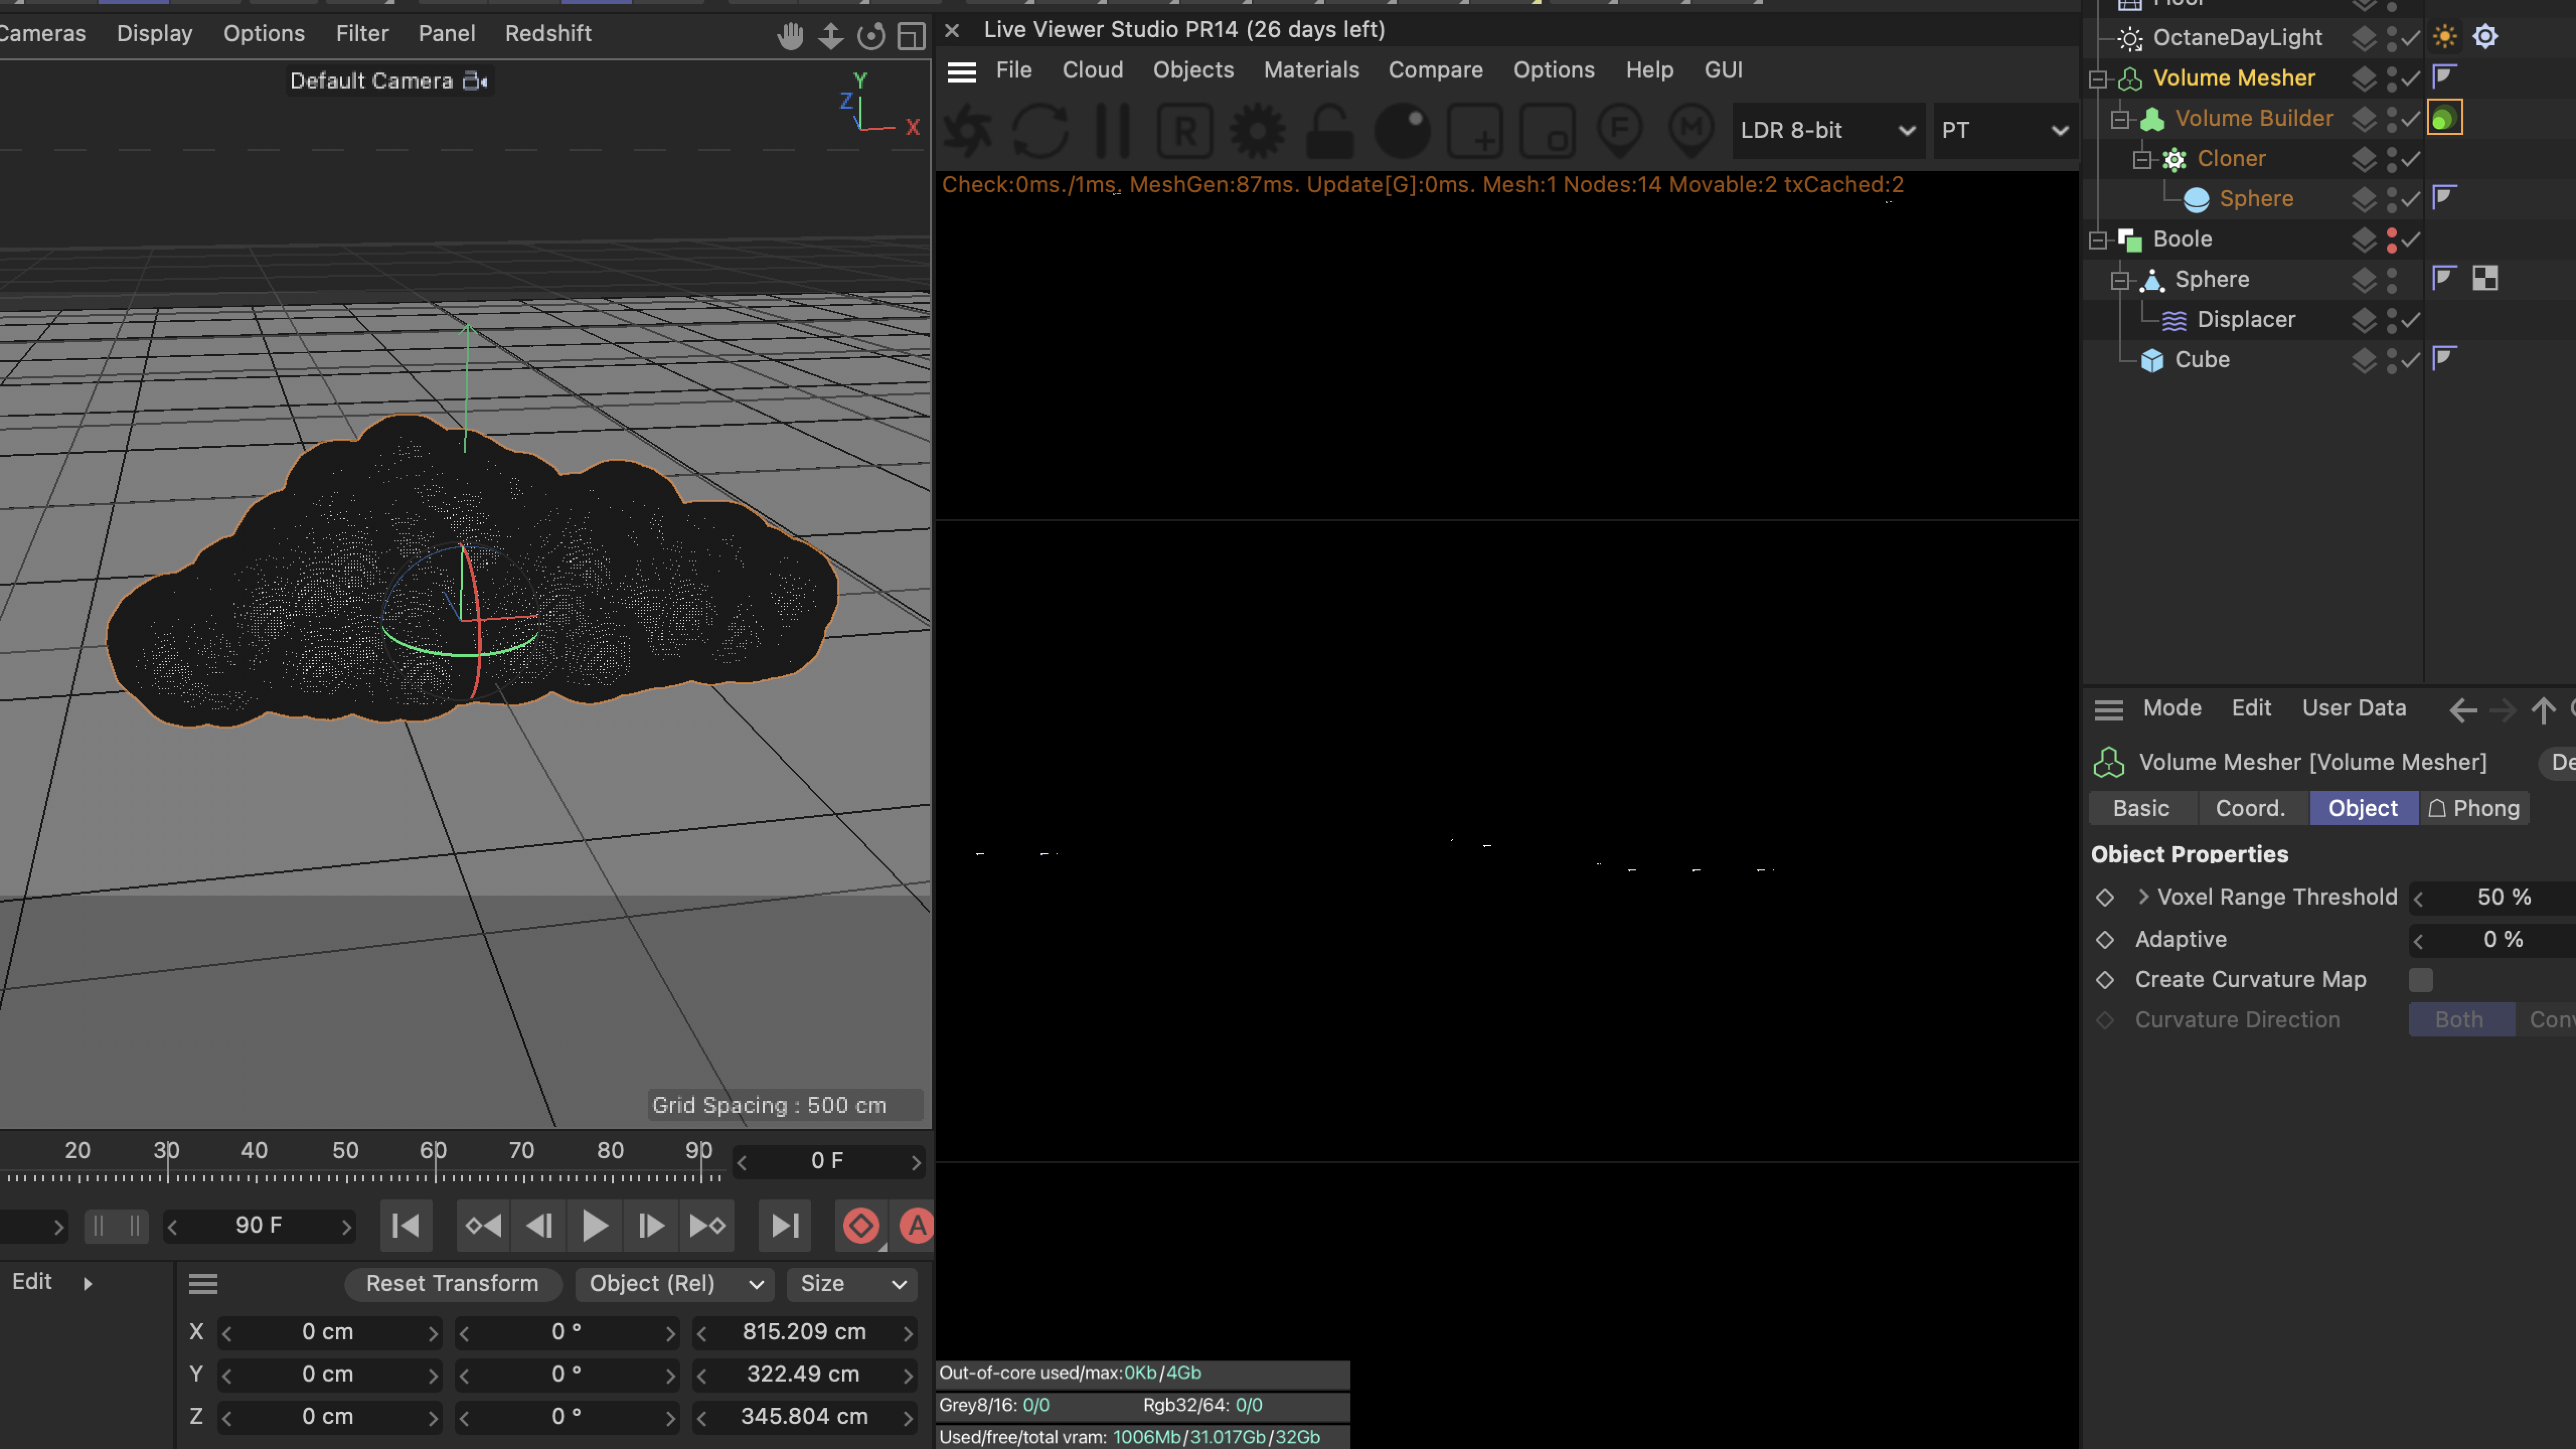Open attribute manager User Data menu
The image size is (2576, 1449).
click(2354, 708)
